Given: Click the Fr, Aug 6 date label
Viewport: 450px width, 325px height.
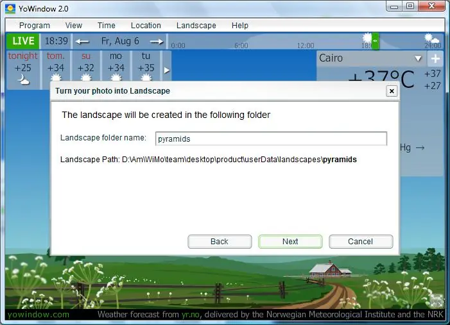Looking at the screenshot, I should coord(120,41).
